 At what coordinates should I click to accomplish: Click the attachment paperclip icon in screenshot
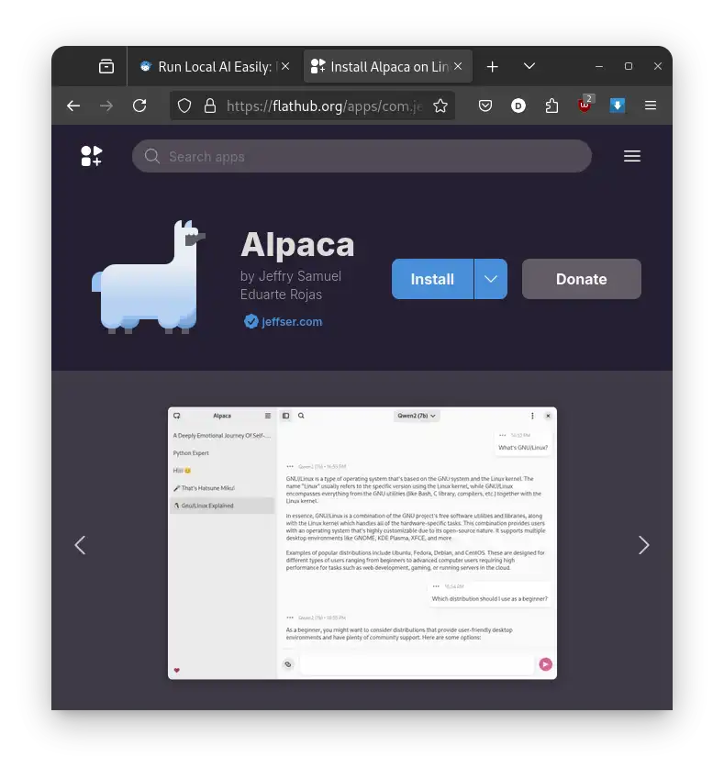288,664
